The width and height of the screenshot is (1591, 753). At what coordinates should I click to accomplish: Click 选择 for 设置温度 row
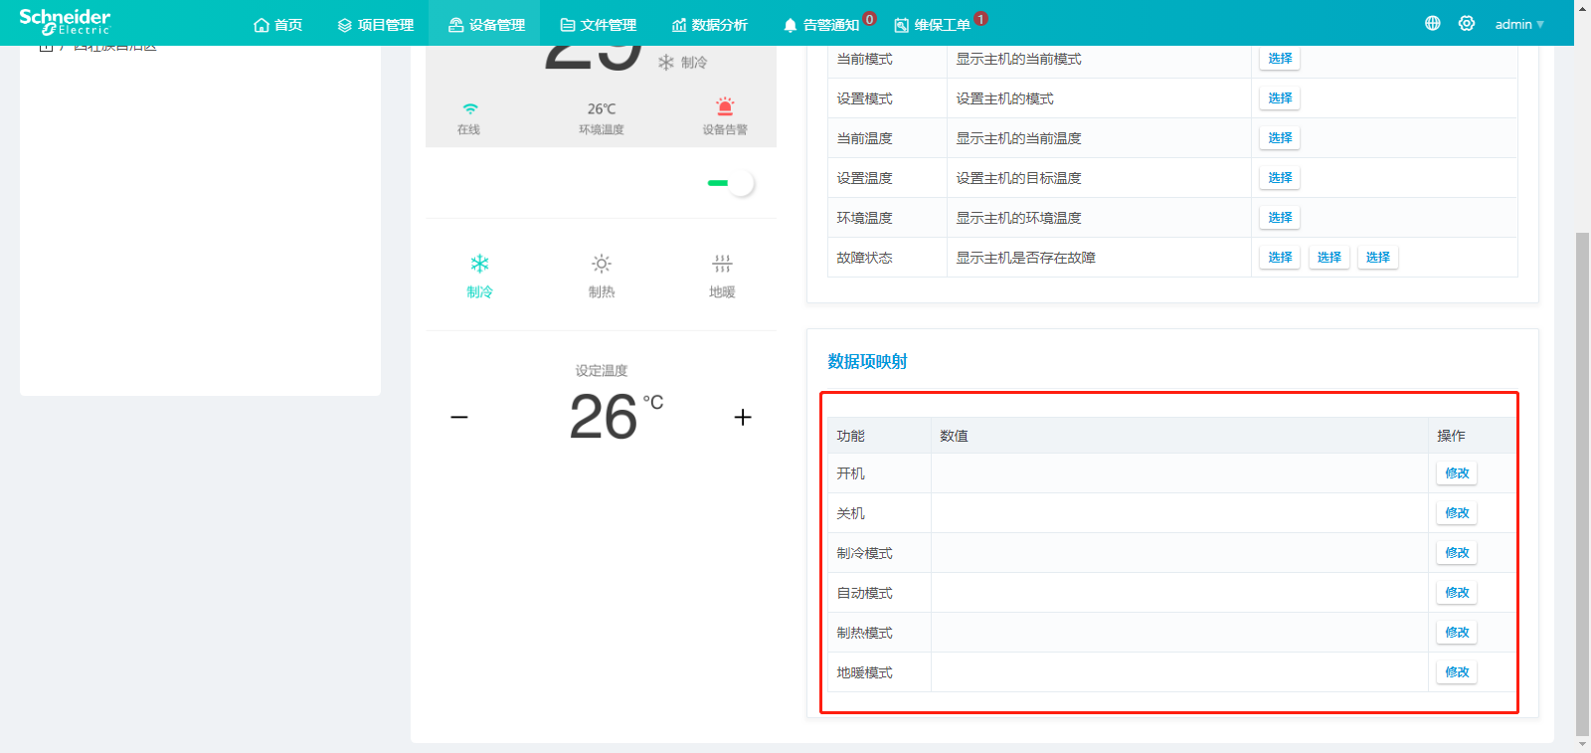pos(1280,178)
